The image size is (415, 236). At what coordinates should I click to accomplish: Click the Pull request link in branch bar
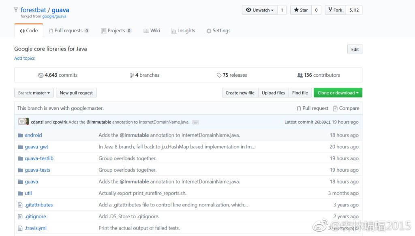click(x=312, y=108)
